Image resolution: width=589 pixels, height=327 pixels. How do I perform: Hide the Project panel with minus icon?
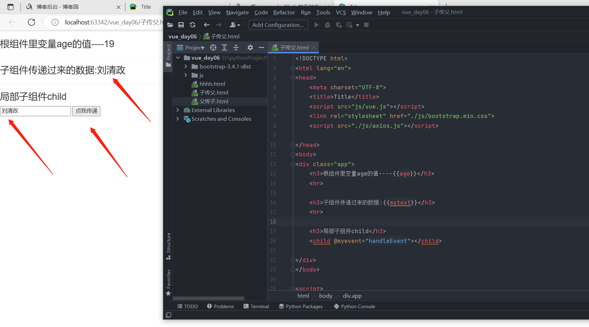[261, 47]
